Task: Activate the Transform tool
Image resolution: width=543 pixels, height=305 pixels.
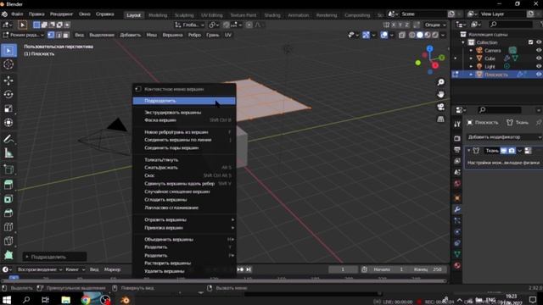Action: click(x=8, y=122)
